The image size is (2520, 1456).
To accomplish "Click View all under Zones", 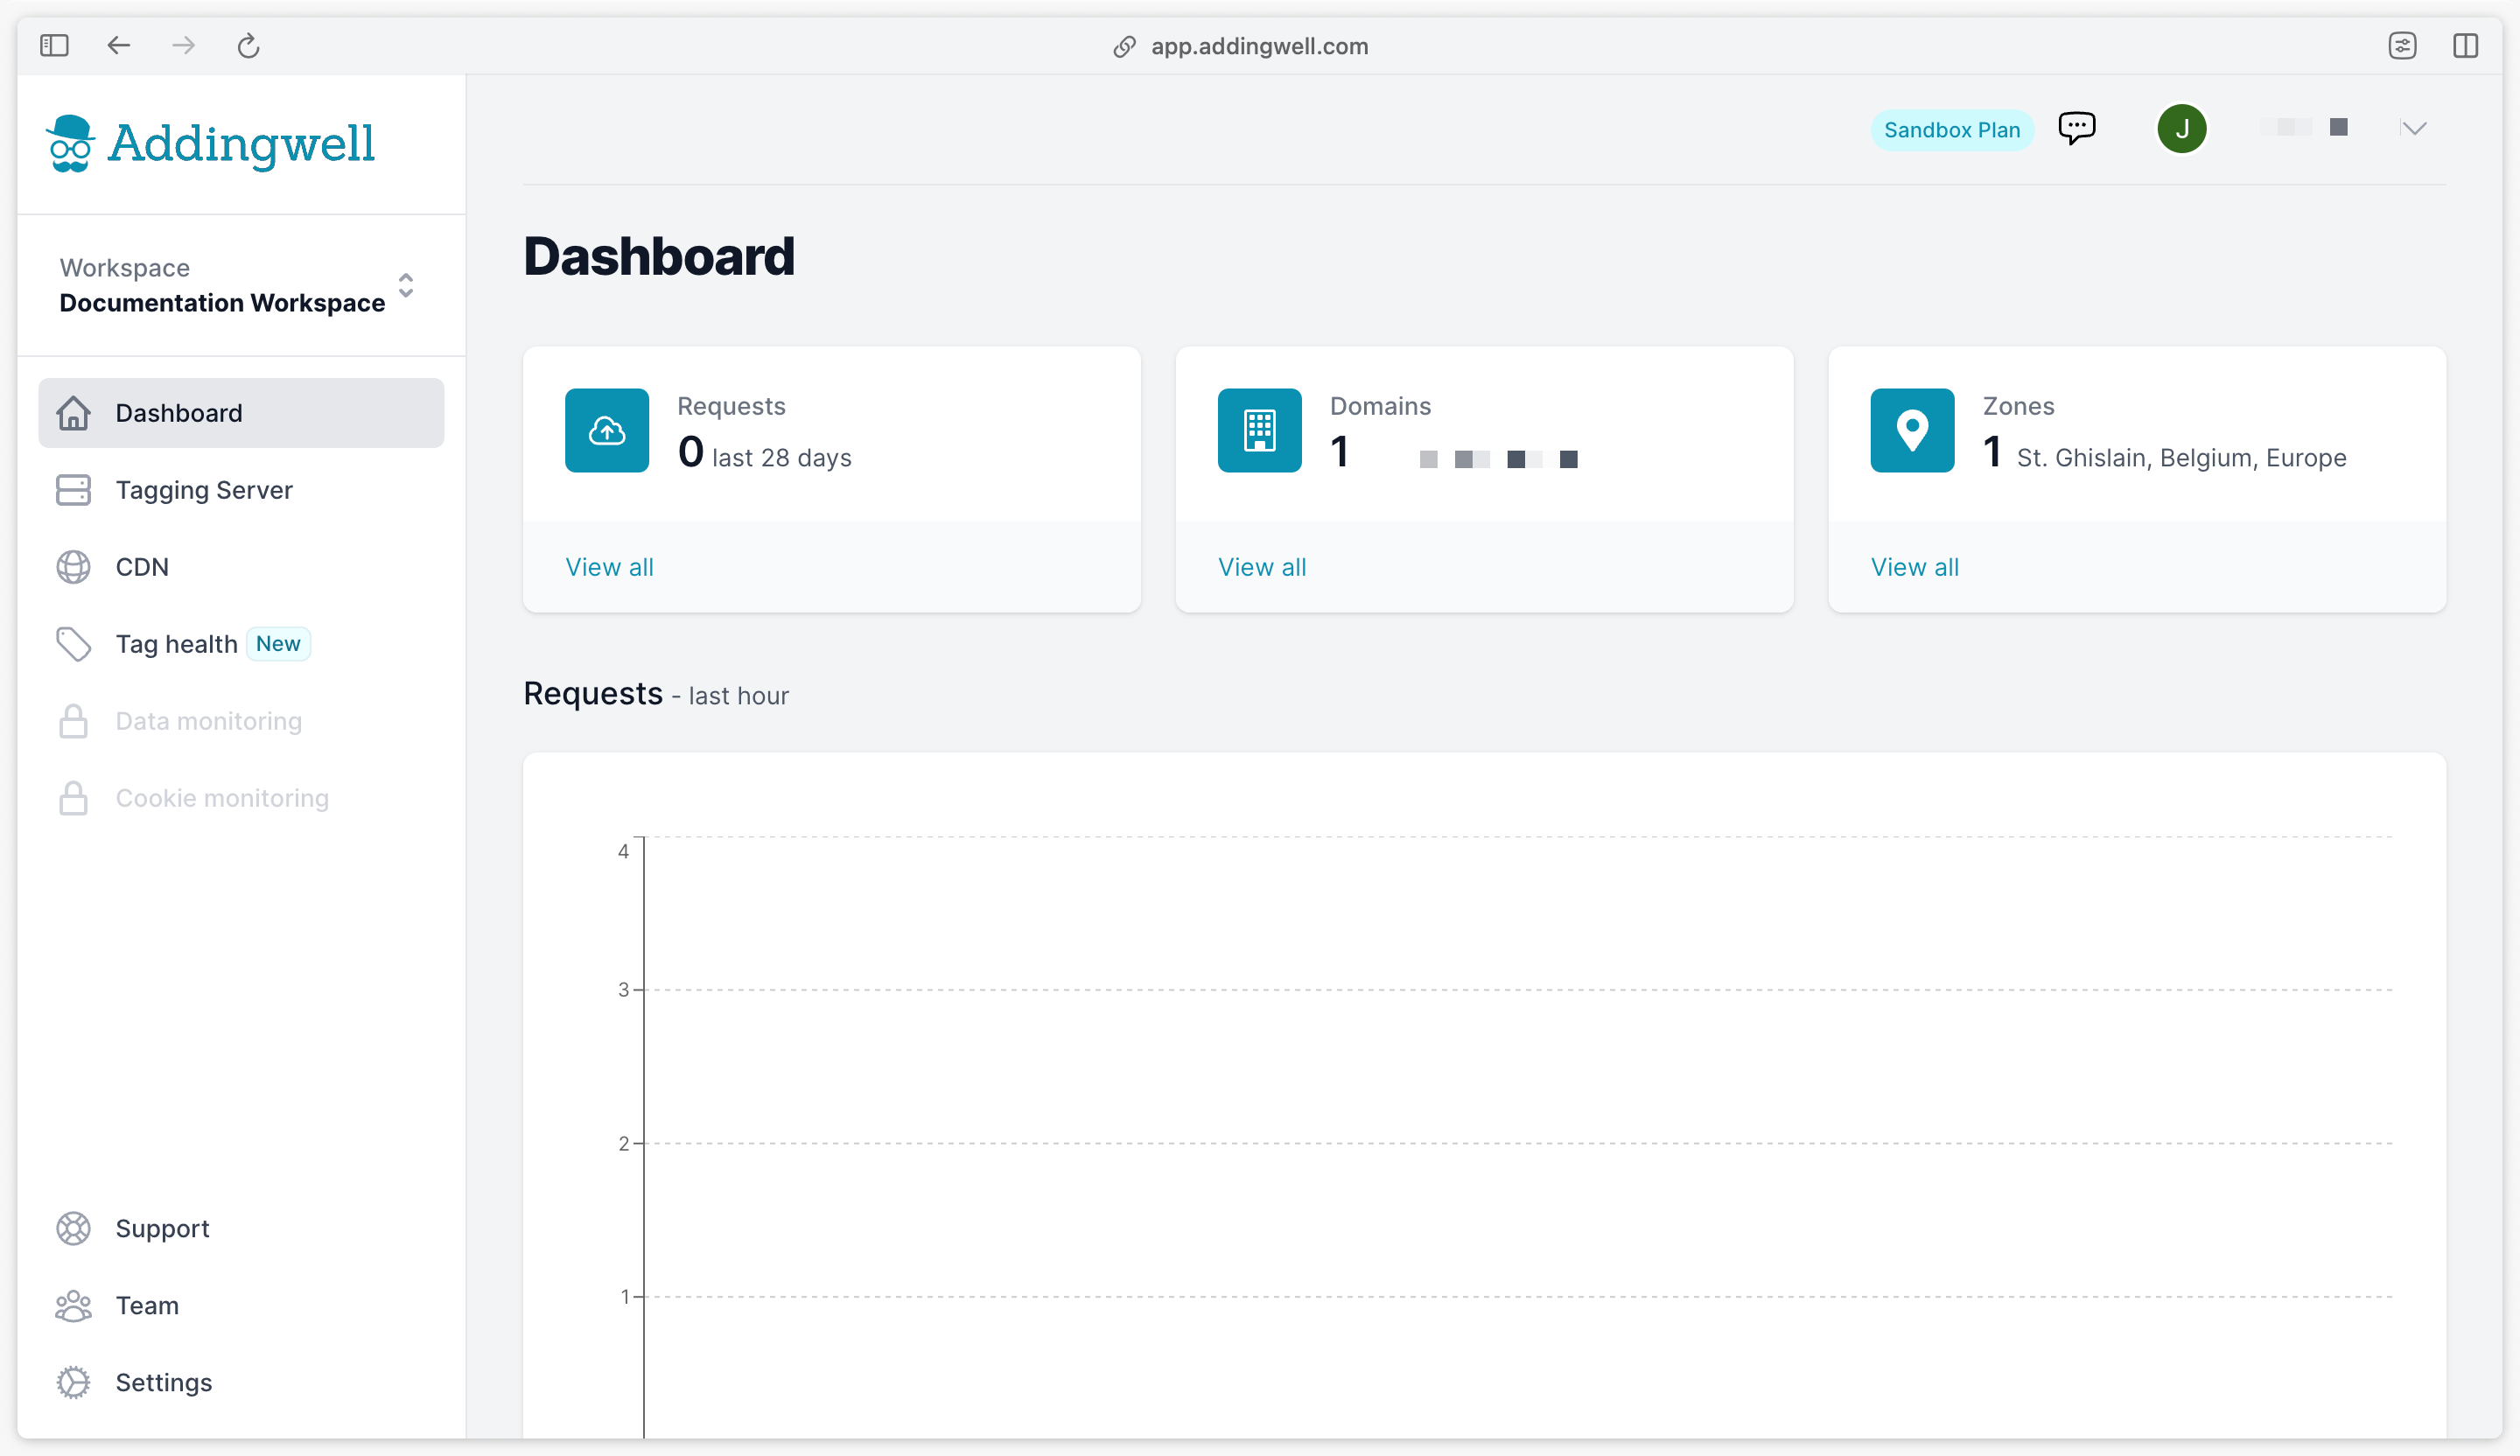I will (1914, 567).
